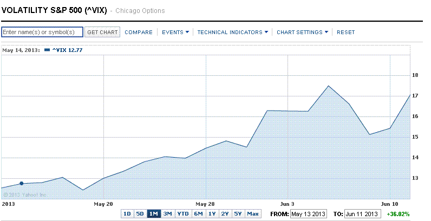The image size is (431, 221).
Task: Choose the 5Y time range
Action: 238,214
